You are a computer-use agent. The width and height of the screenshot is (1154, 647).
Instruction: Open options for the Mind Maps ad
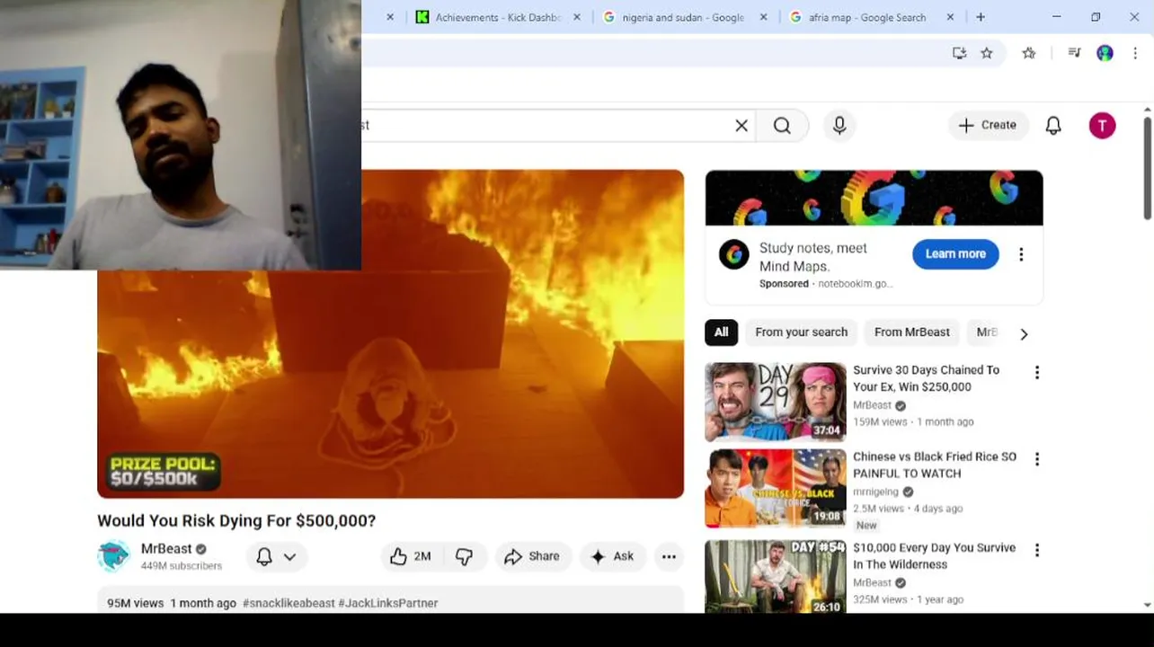tap(1021, 254)
